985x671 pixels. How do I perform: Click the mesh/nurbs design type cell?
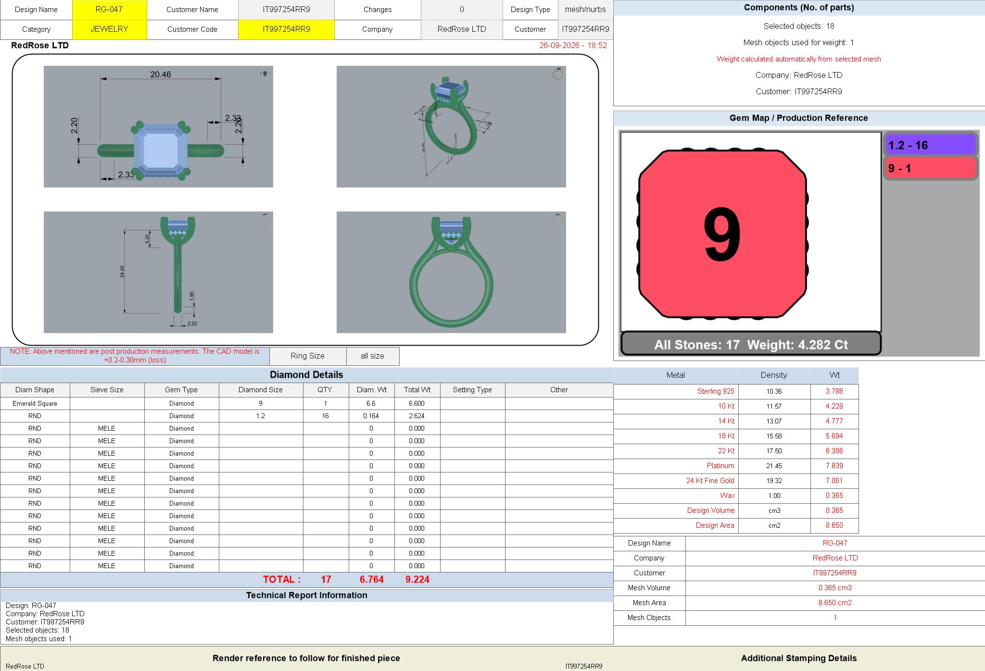[585, 10]
